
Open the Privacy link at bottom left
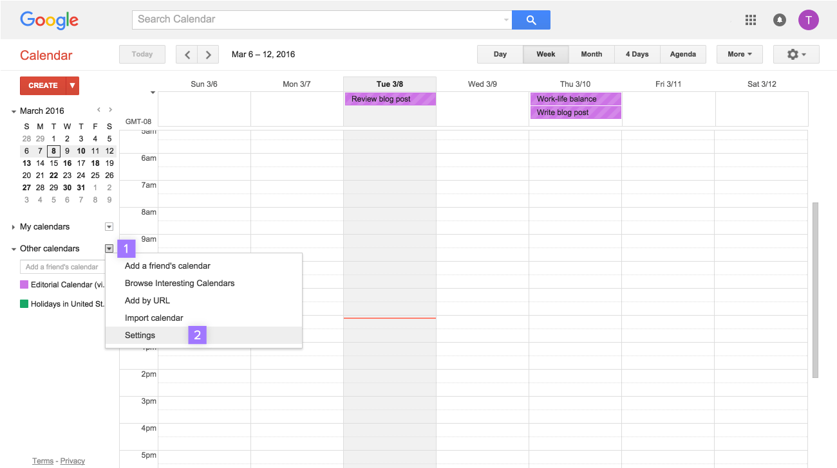click(x=72, y=460)
